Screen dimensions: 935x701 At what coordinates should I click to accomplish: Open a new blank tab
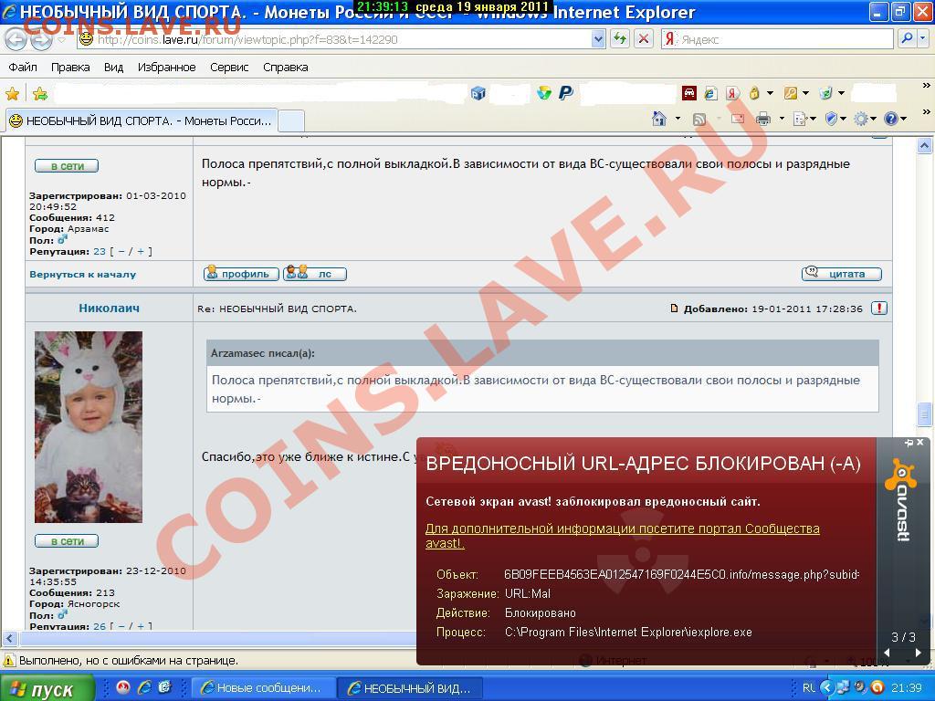[291, 121]
